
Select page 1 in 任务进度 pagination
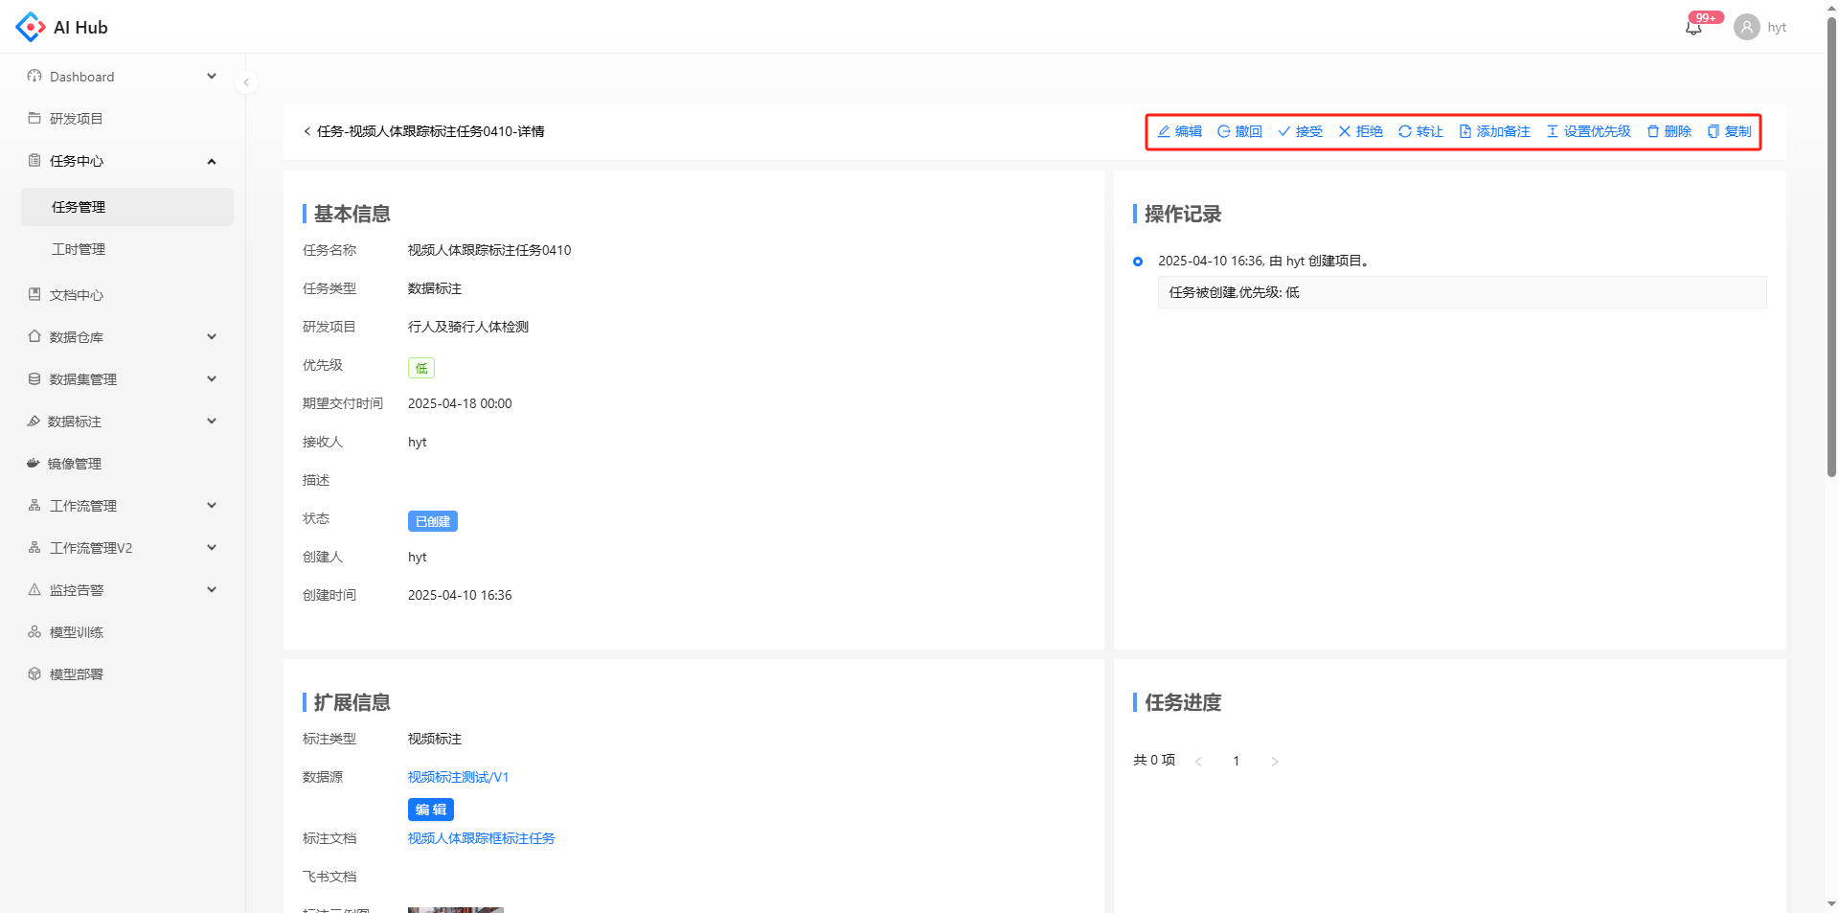1237,761
